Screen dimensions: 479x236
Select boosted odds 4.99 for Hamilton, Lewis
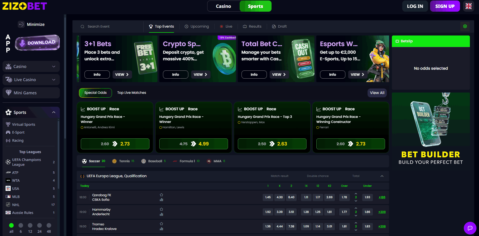(194, 144)
